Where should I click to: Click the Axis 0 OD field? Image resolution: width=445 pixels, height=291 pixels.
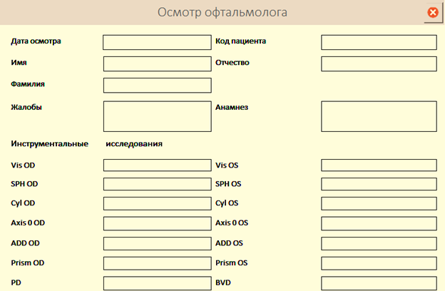157,223
